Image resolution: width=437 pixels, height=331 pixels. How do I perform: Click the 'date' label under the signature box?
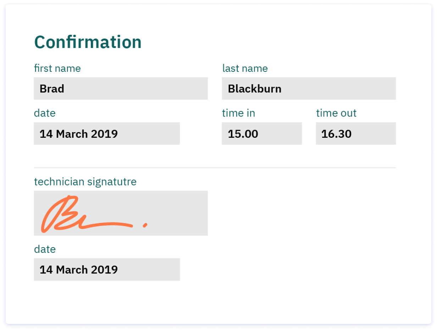45,249
